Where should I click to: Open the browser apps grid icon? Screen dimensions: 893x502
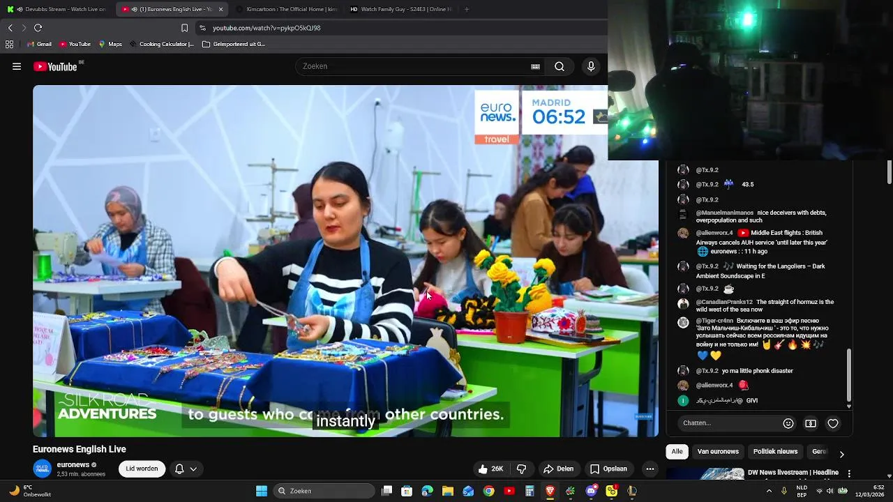pos(9,44)
